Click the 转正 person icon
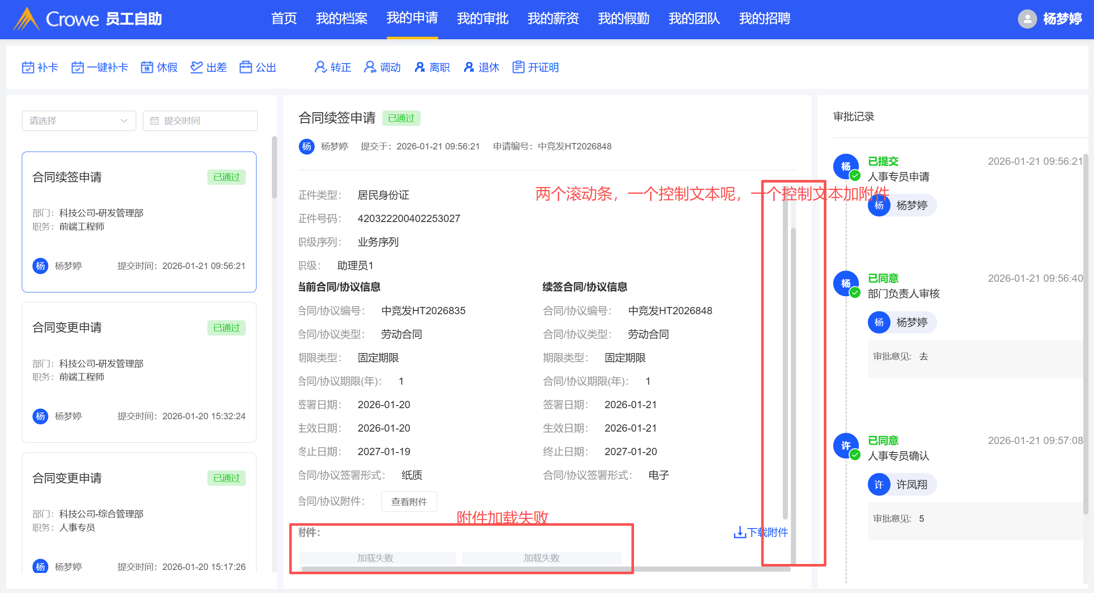The width and height of the screenshot is (1094, 593). click(x=320, y=67)
